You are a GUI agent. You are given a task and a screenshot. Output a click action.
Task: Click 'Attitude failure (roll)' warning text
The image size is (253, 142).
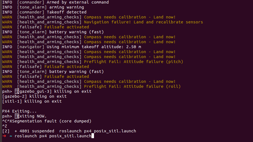coord(152,86)
